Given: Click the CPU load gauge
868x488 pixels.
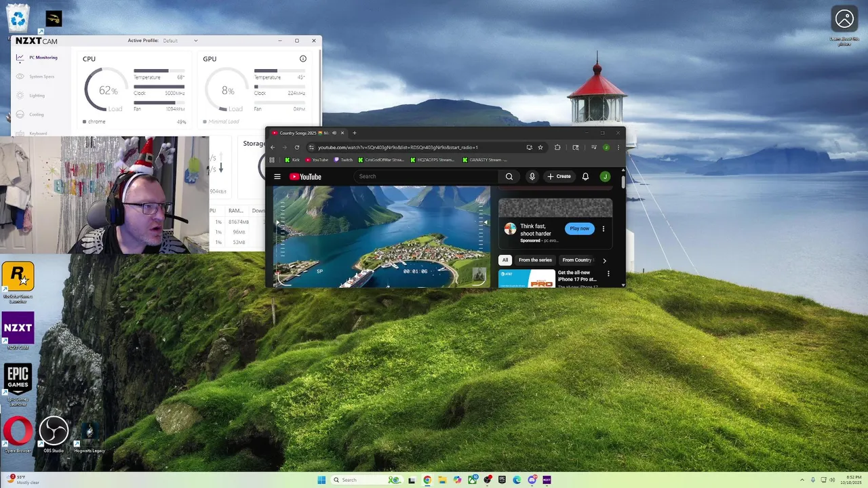Looking at the screenshot, I should [106, 90].
